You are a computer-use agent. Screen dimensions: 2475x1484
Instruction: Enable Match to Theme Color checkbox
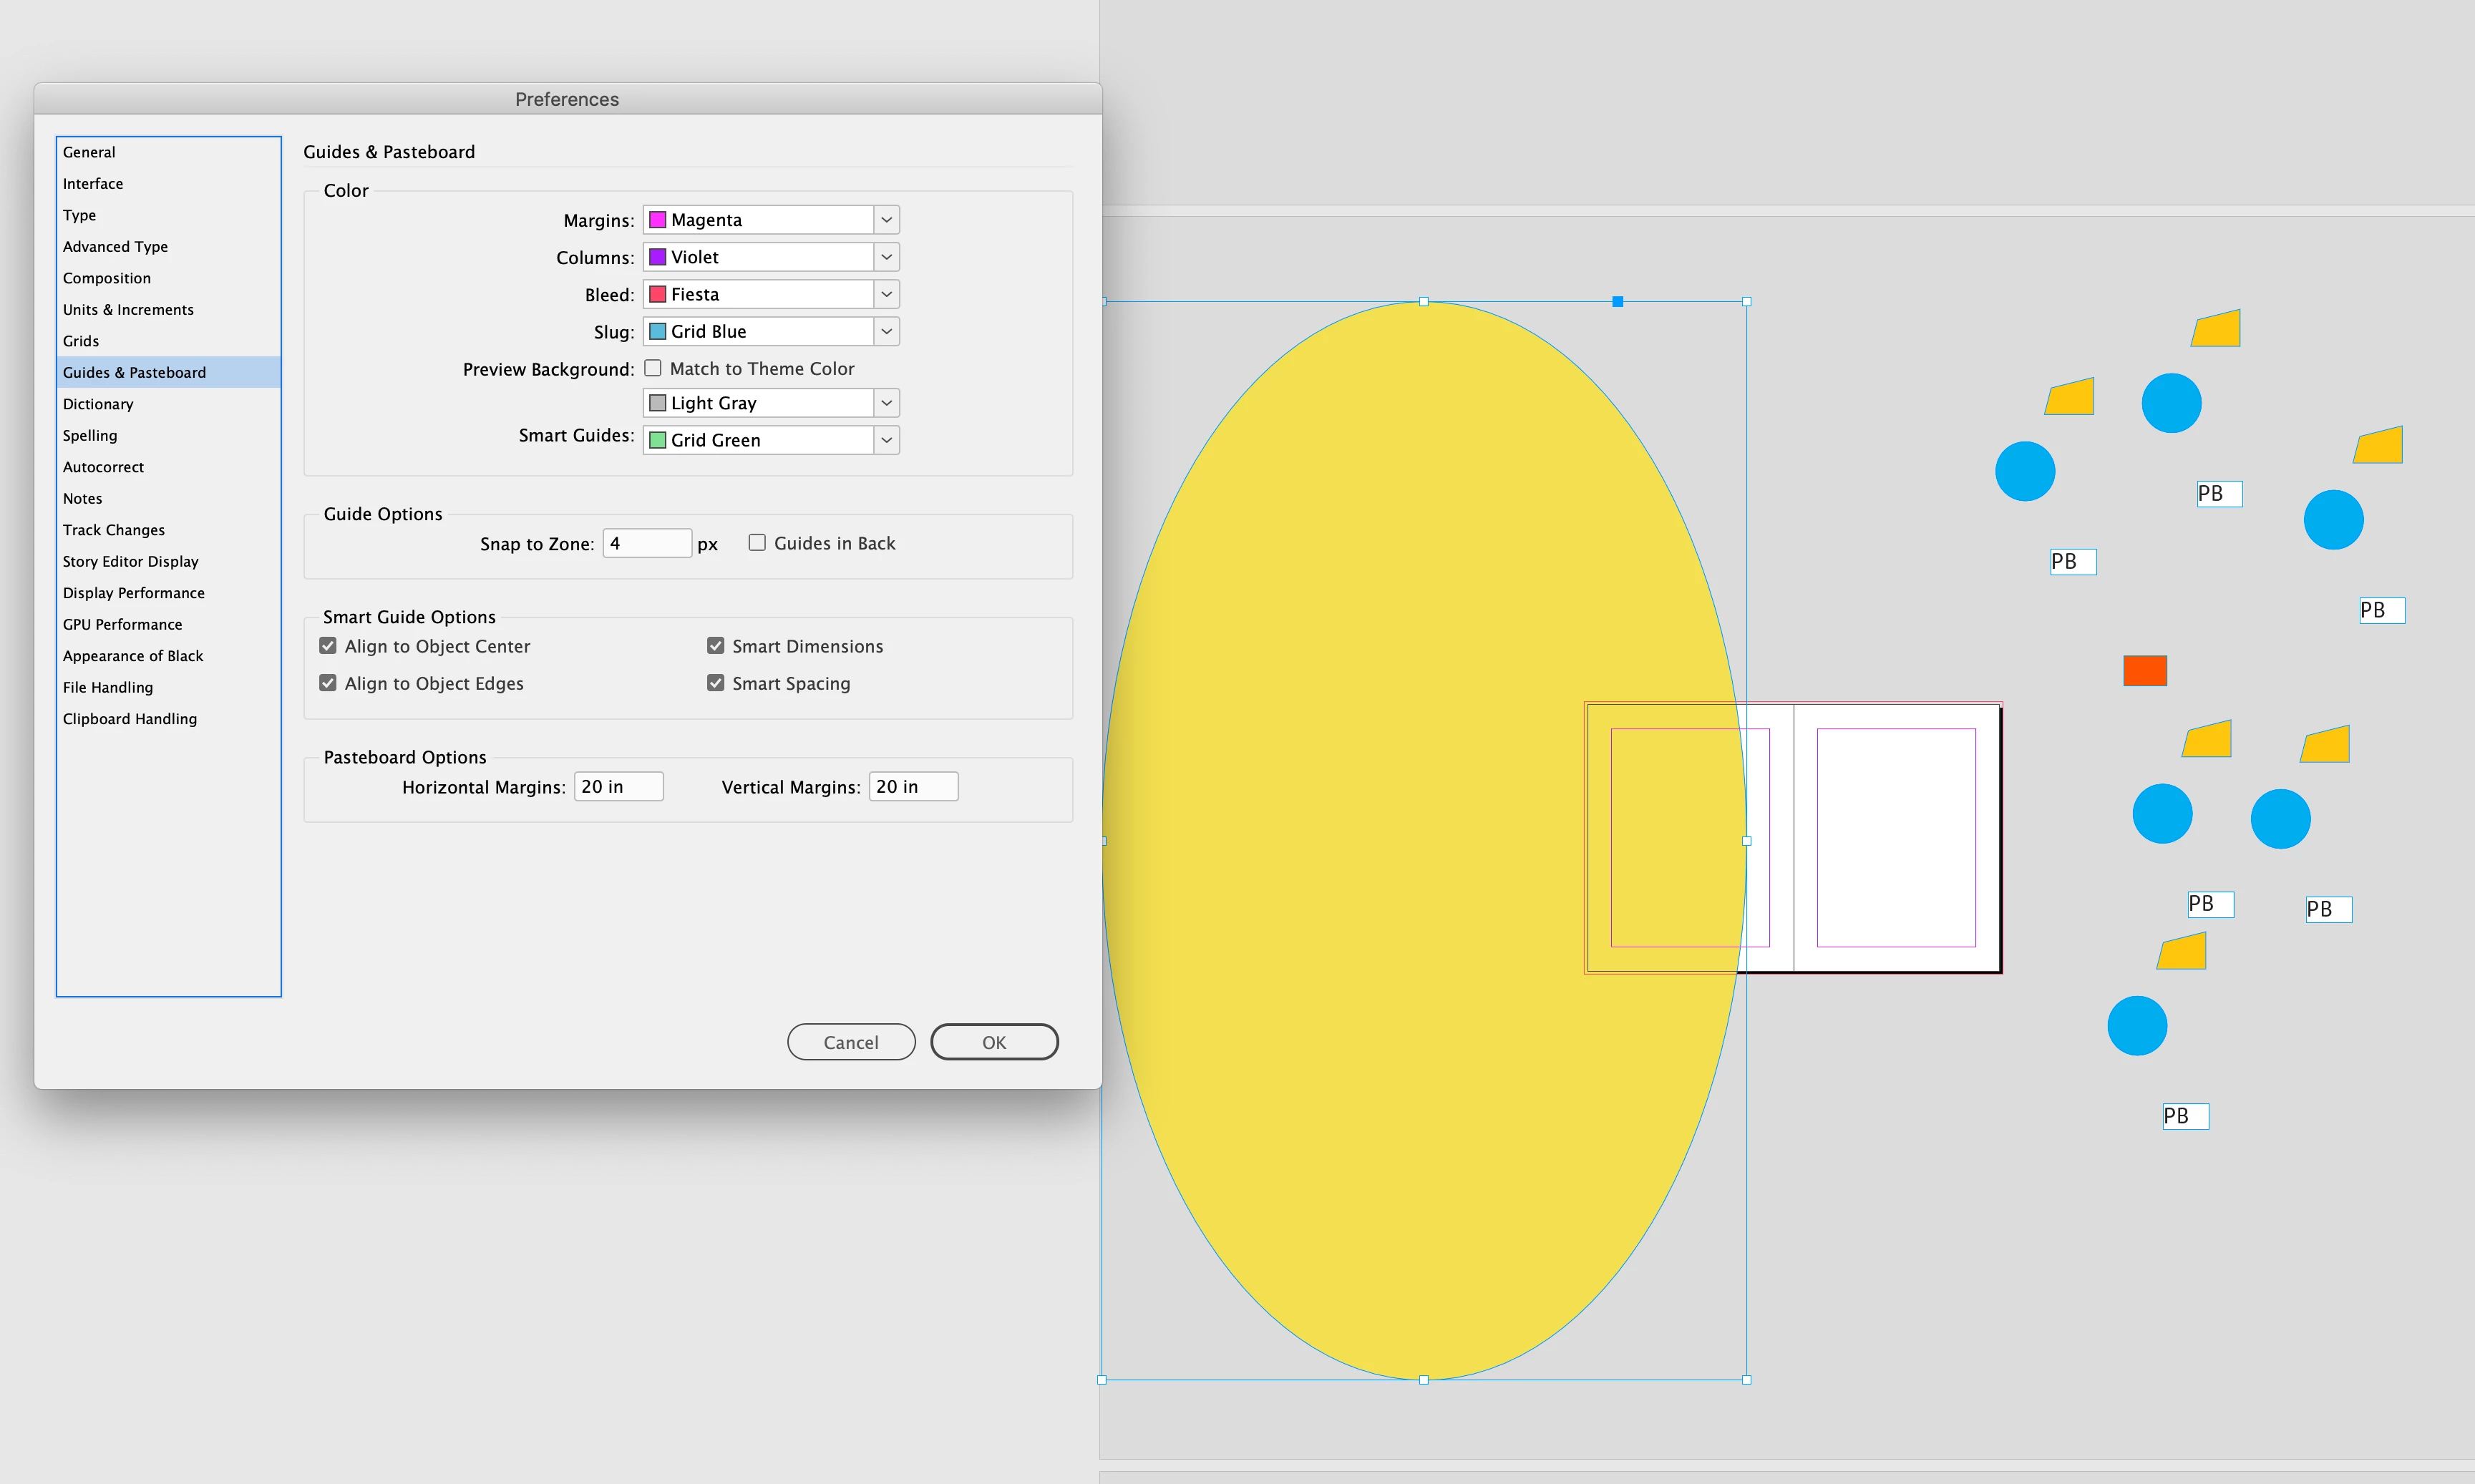tap(653, 368)
